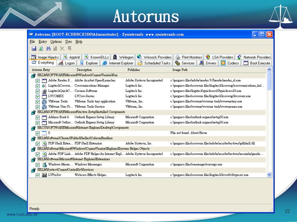This screenshot has width=297, height=222.
Task: Sort by the Image Path column header
Action: point(218,70)
